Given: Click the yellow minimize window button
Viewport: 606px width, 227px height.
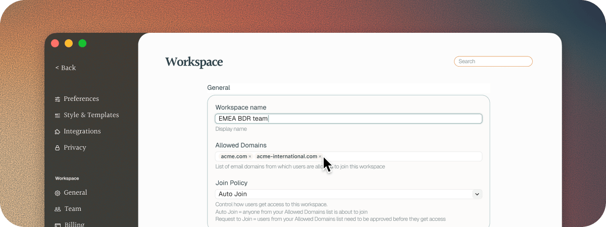Looking at the screenshot, I should tap(69, 43).
